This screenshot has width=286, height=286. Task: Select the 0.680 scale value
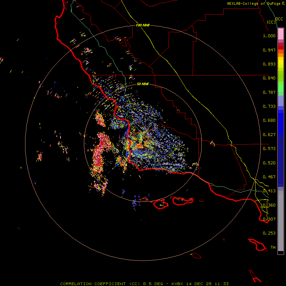pos(269,120)
